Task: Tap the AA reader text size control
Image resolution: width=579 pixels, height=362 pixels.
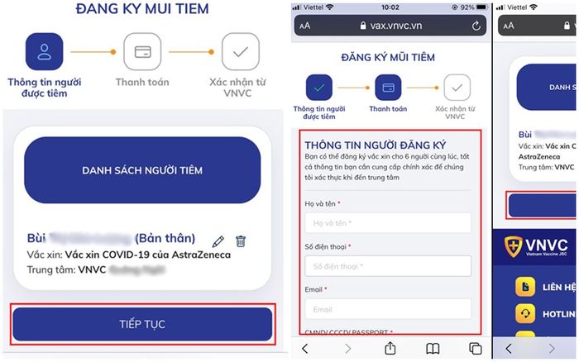Action: (x=305, y=26)
